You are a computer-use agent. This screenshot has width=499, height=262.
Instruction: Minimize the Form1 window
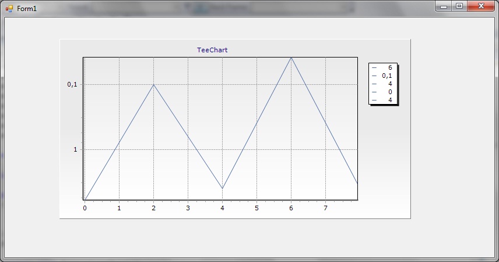[443, 6]
